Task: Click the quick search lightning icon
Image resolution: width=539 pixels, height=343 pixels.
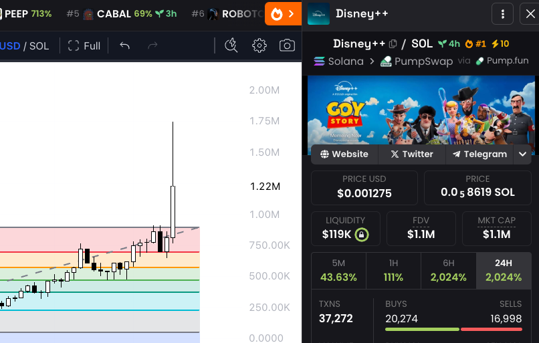Action: coord(231,45)
